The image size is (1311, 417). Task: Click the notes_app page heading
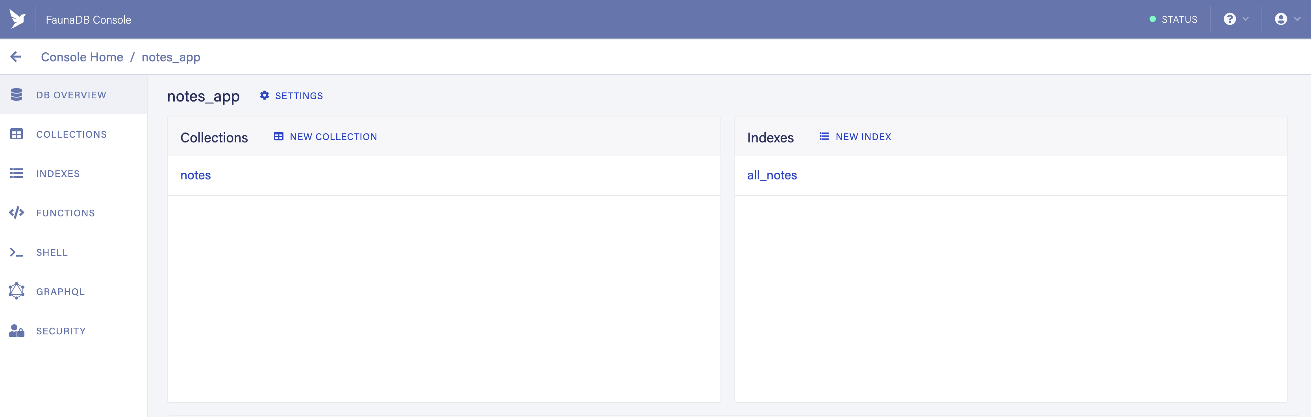[203, 96]
